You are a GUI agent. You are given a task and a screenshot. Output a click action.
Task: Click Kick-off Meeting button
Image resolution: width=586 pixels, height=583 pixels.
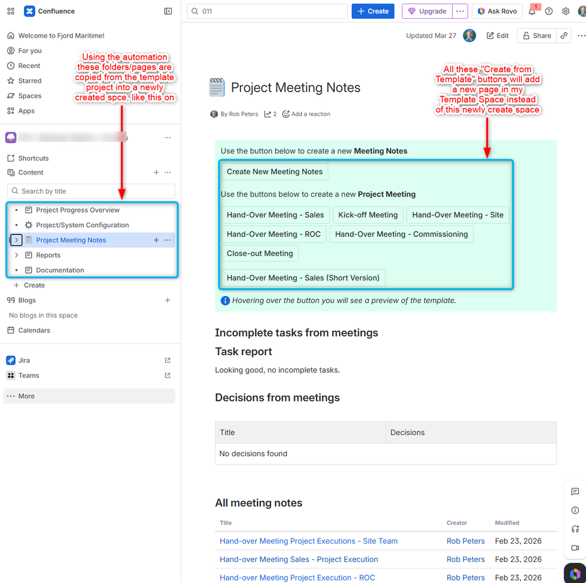click(x=368, y=215)
